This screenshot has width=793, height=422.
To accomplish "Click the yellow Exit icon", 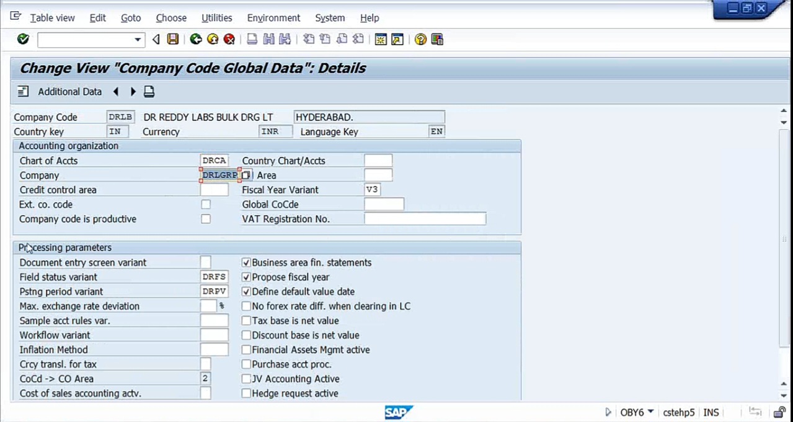I will (213, 40).
